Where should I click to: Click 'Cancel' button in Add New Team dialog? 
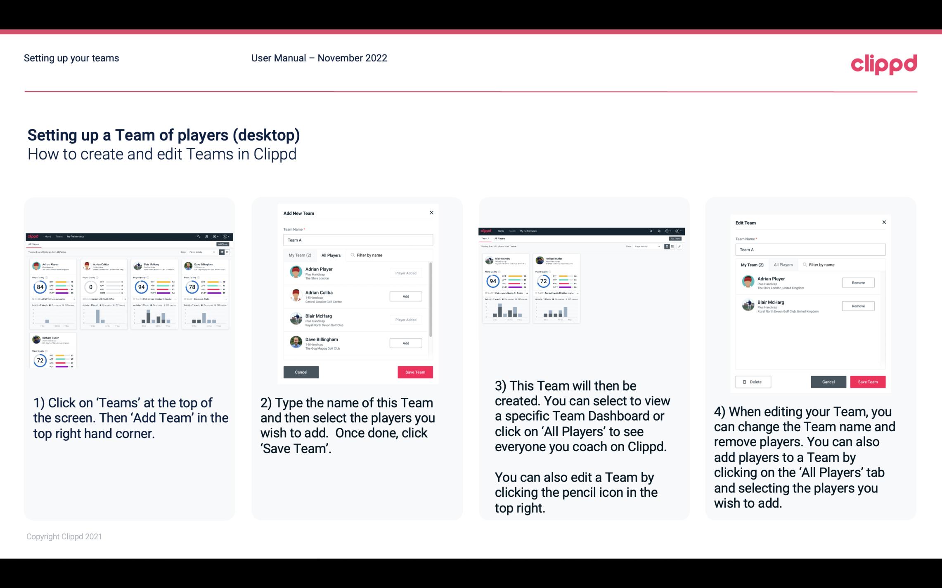tap(301, 372)
